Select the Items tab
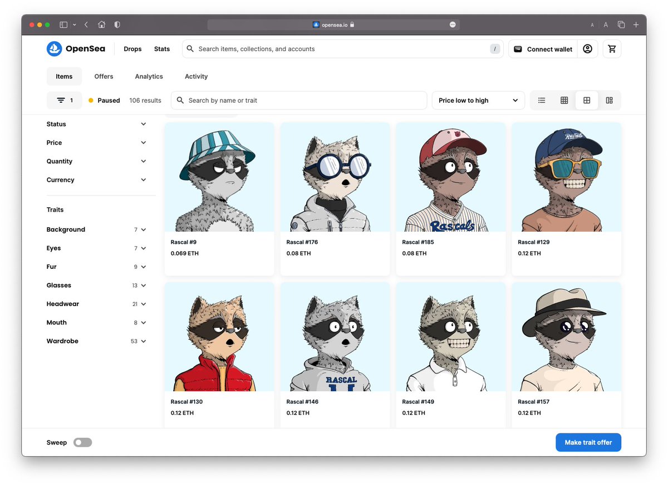This screenshot has height=485, width=668. coord(64,77)
